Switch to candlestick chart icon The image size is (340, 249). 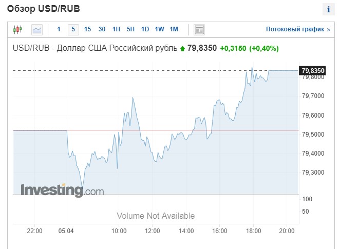(17, 29)
